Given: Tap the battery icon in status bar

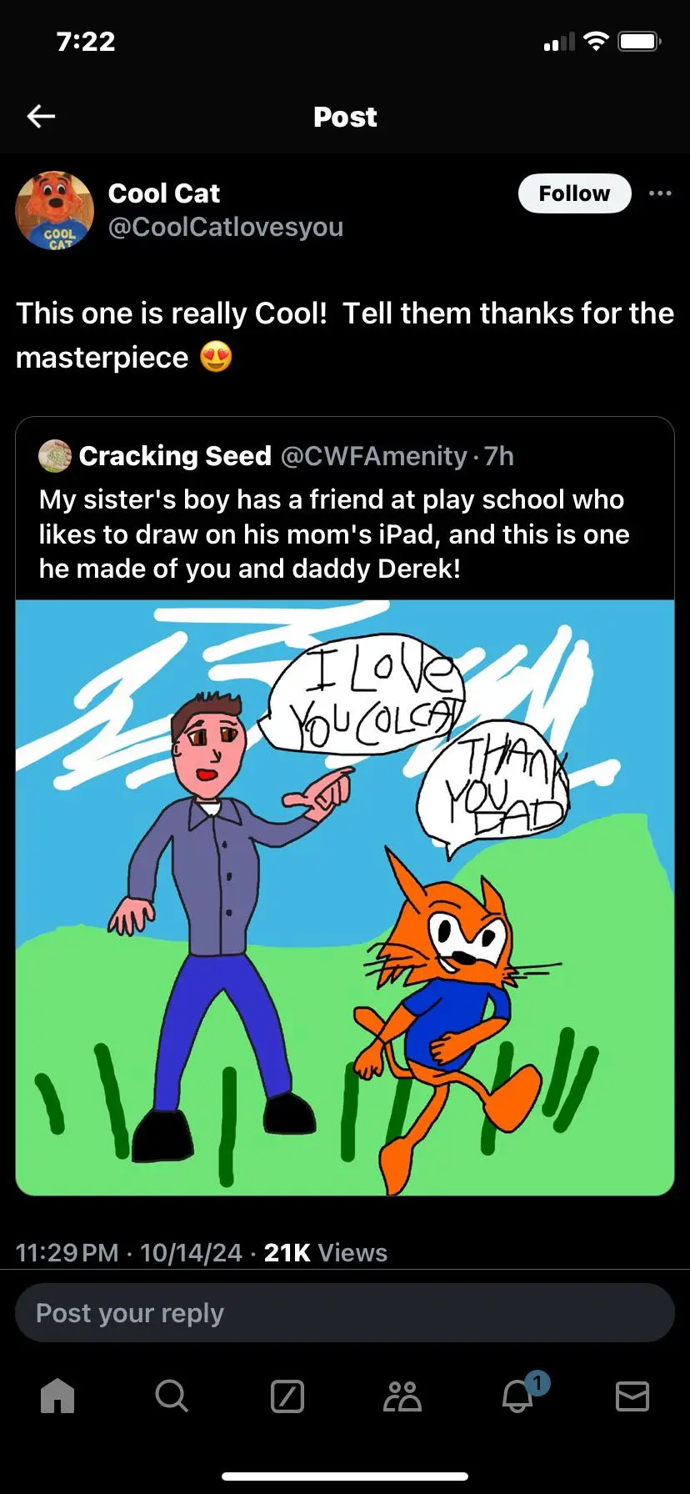Looking at the screenshot, I should tap(639, 42).
